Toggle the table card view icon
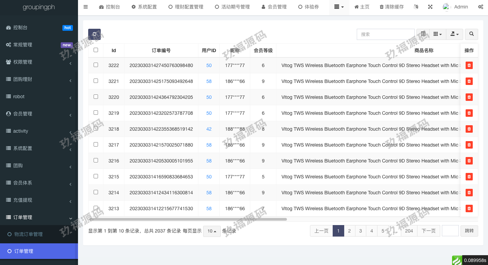488x265 pixels. (x=423, y=34)
